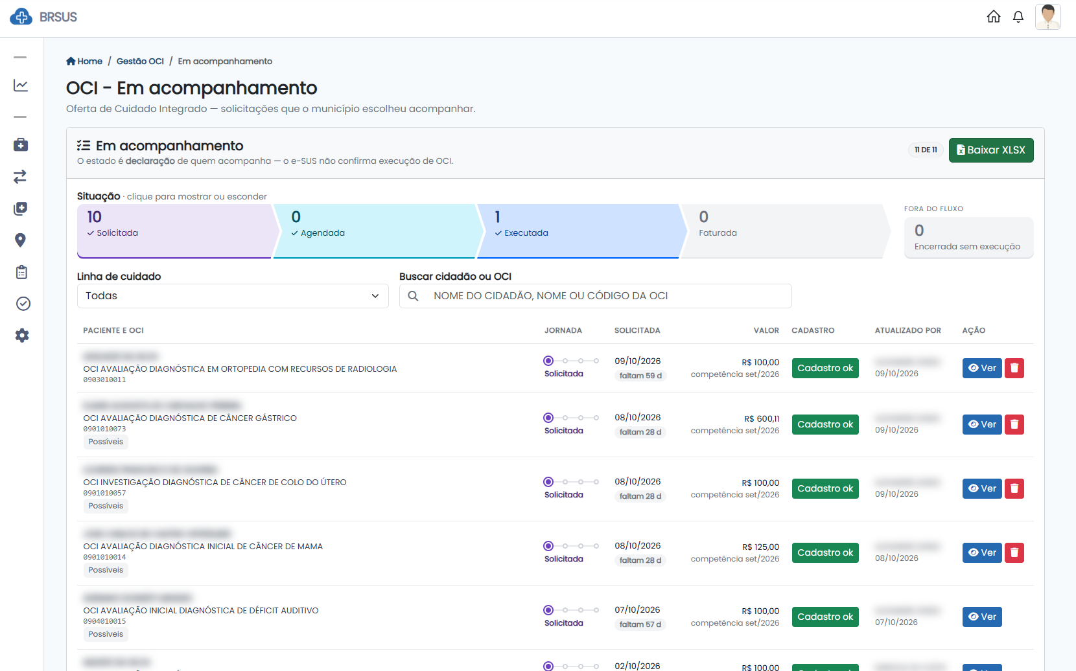The width and height of the screenshot is (1076, 671).
Task: Open the map pin sidebar icon
Action: pyautogui.click(x=21, y=240)
